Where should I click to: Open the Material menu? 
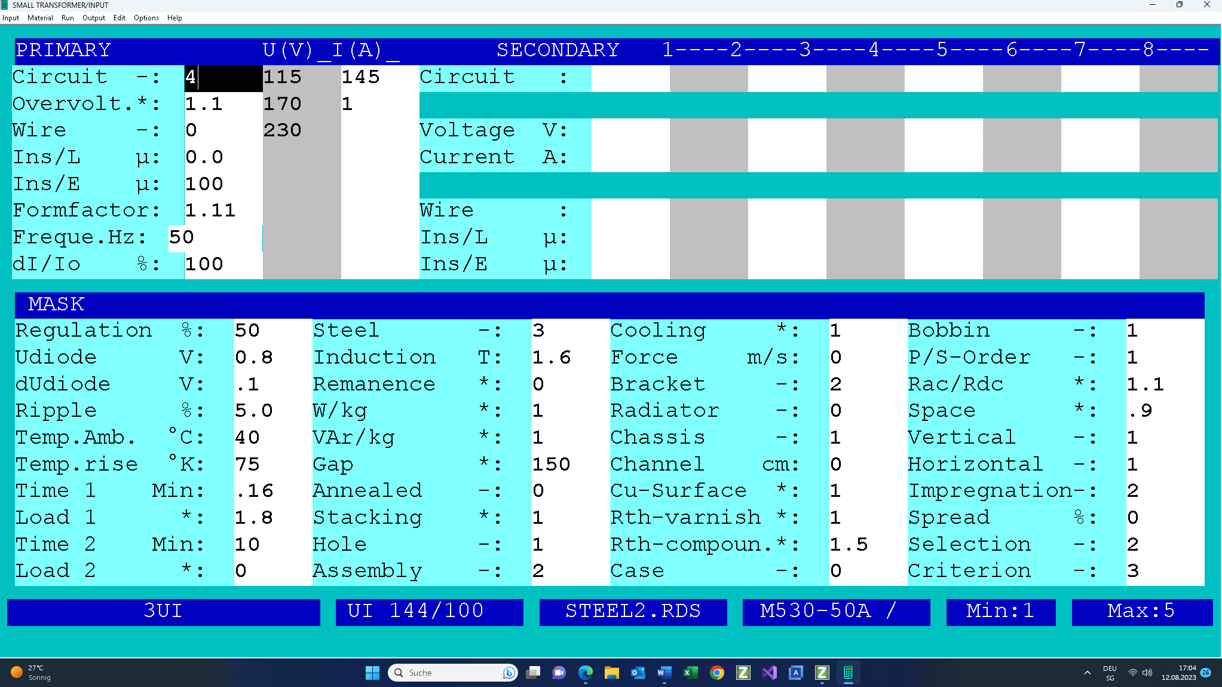[40, 18]
